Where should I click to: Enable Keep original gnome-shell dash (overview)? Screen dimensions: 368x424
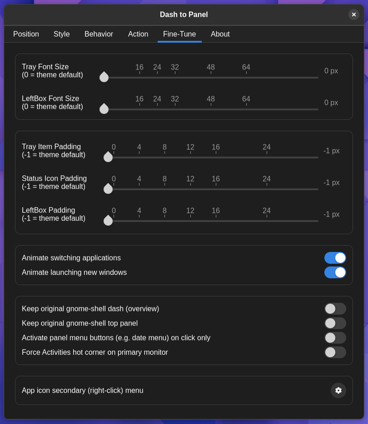pos(335,309)
